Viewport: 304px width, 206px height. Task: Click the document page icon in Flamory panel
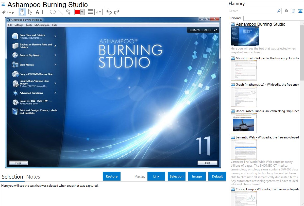pos(293,11)
